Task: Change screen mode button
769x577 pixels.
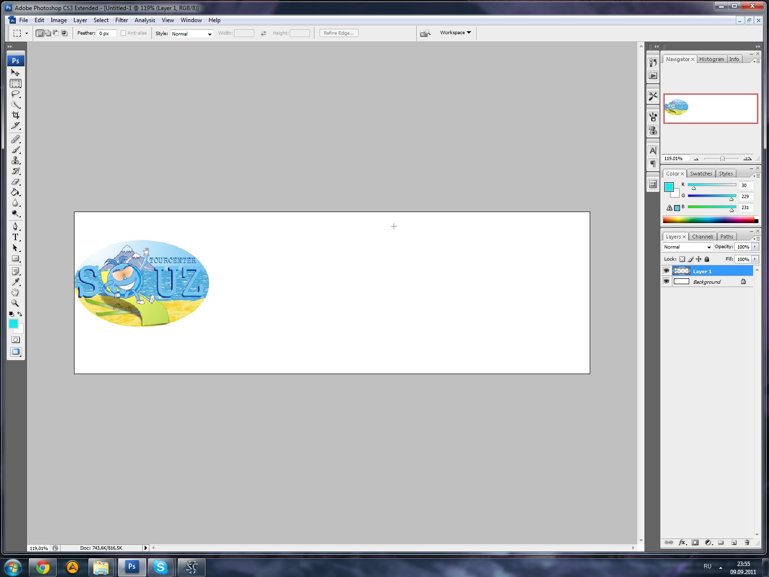Action: (x=15, y=351)
